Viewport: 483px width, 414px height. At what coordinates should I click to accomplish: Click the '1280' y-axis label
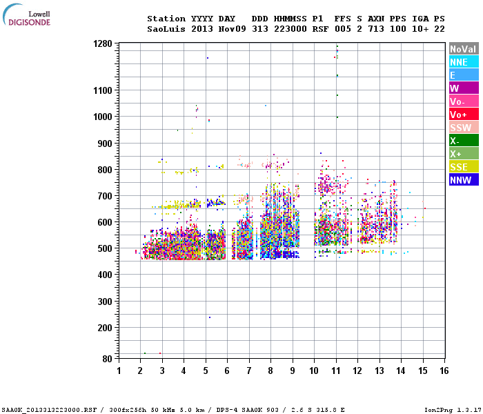(103, 43)
